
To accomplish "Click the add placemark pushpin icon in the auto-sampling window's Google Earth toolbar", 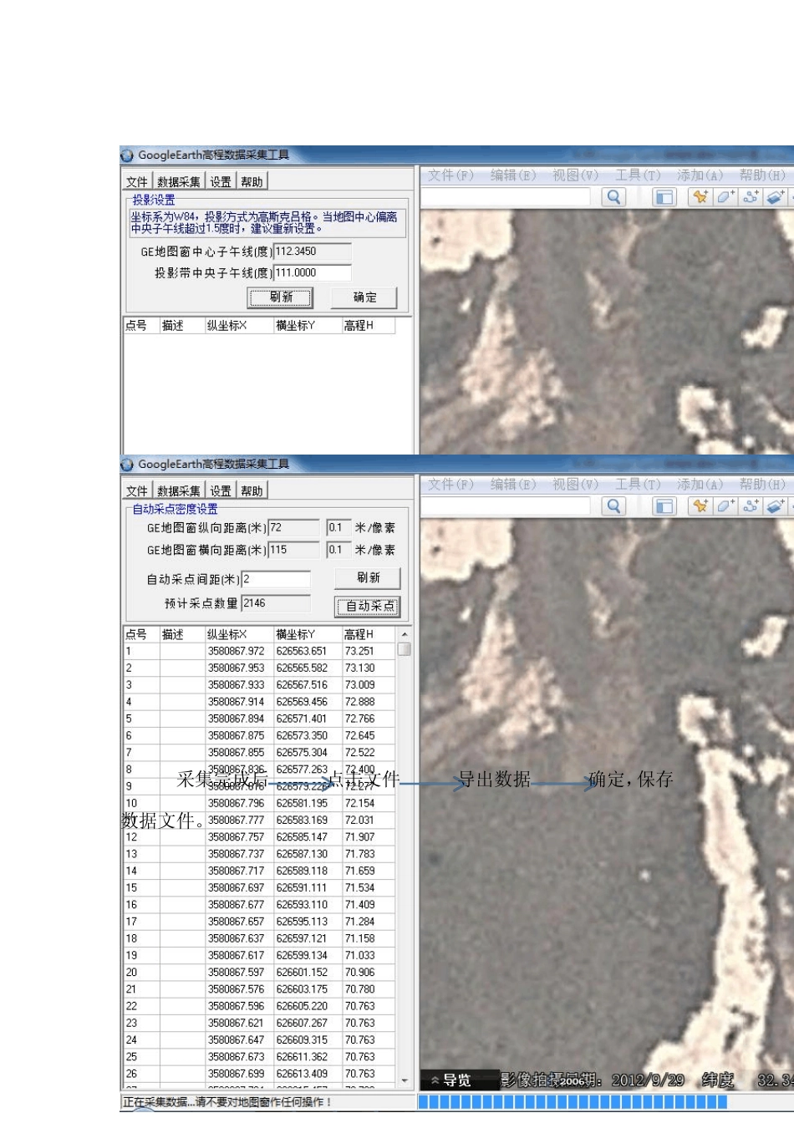I will tap(700, 506).
